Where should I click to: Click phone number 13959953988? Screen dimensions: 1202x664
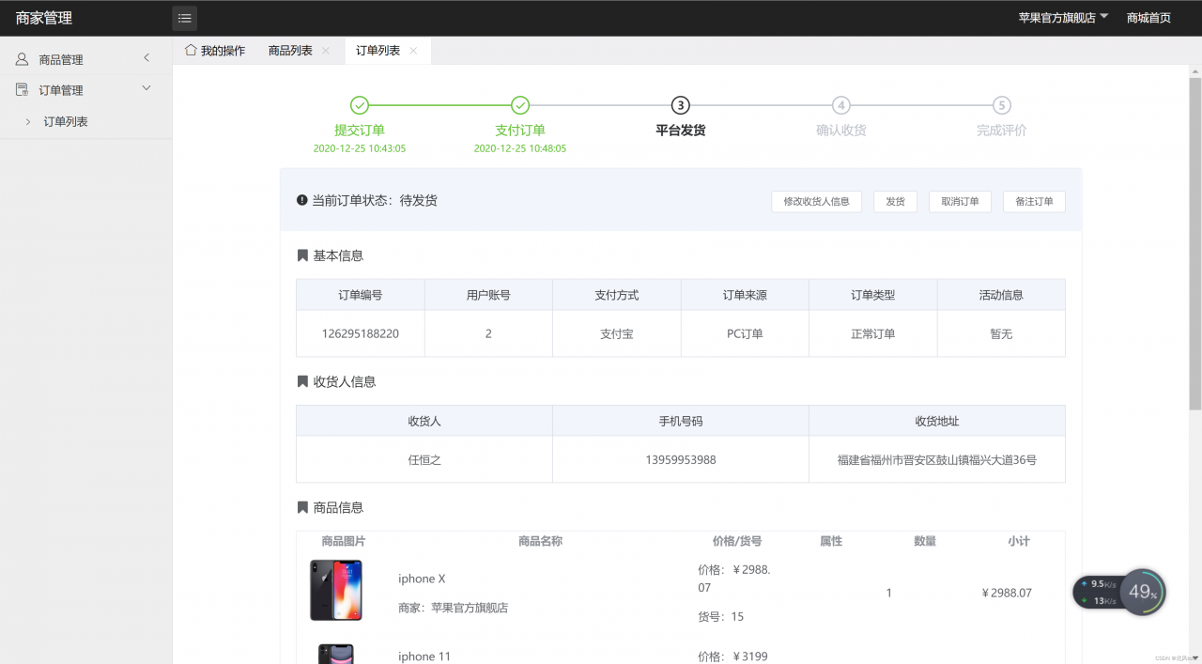click(x=681, y=460)
